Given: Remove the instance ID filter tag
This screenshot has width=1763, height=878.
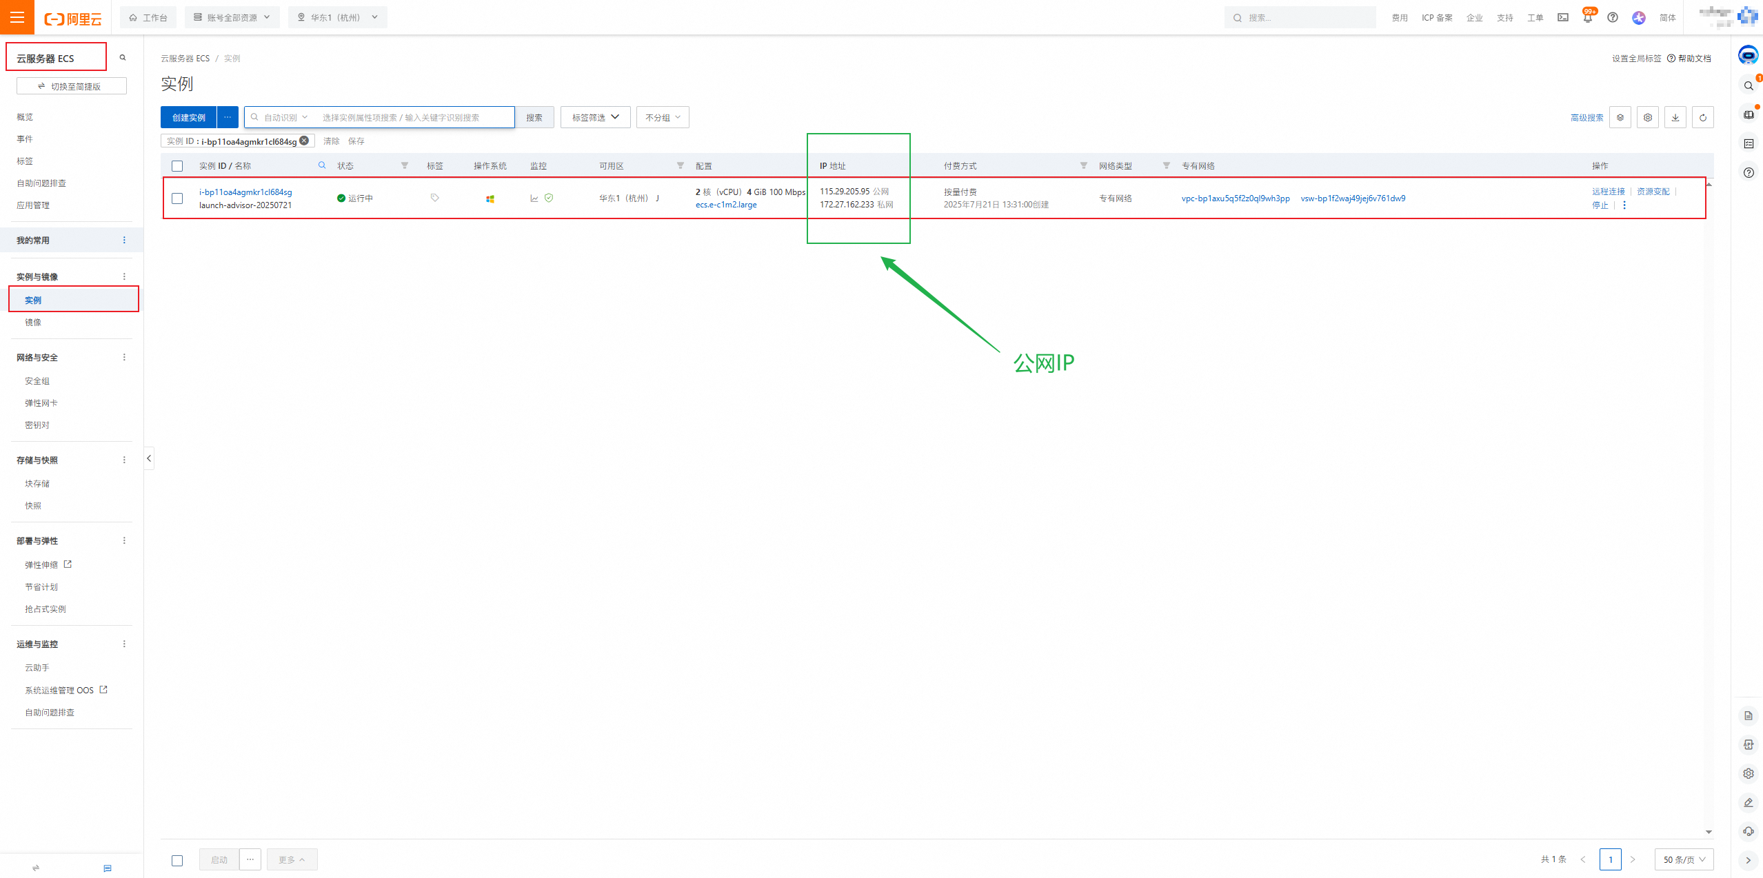Looking at the screenshot, I should (304, 141).
